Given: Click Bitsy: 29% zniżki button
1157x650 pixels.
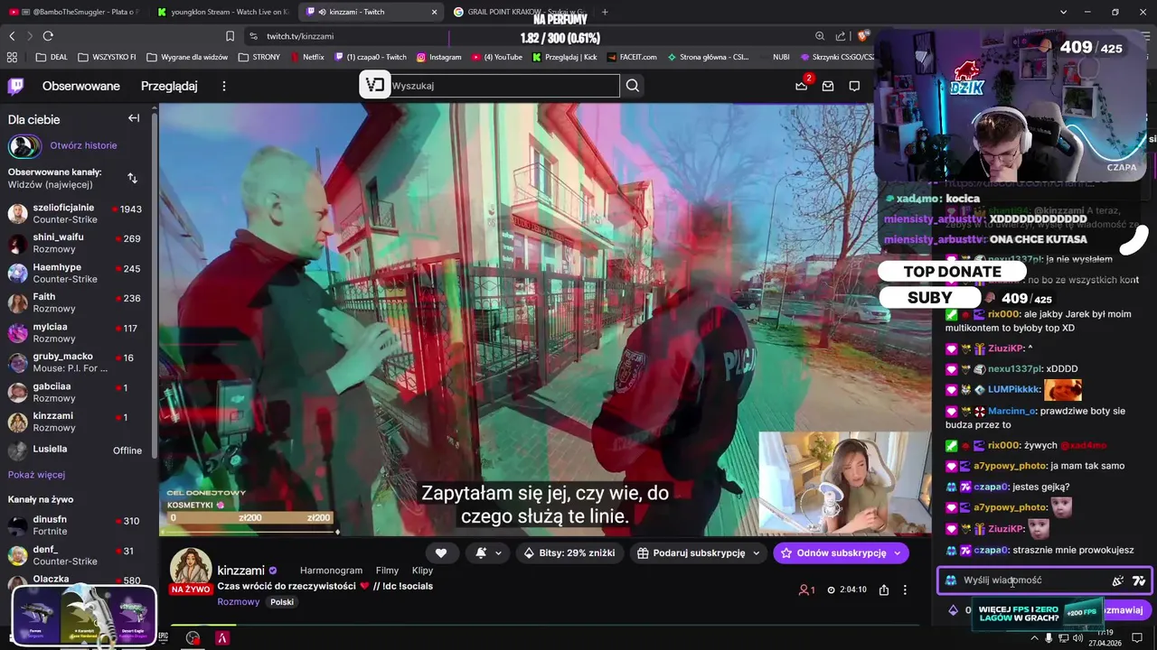Looking at the screenshot, I should (569, 552).
